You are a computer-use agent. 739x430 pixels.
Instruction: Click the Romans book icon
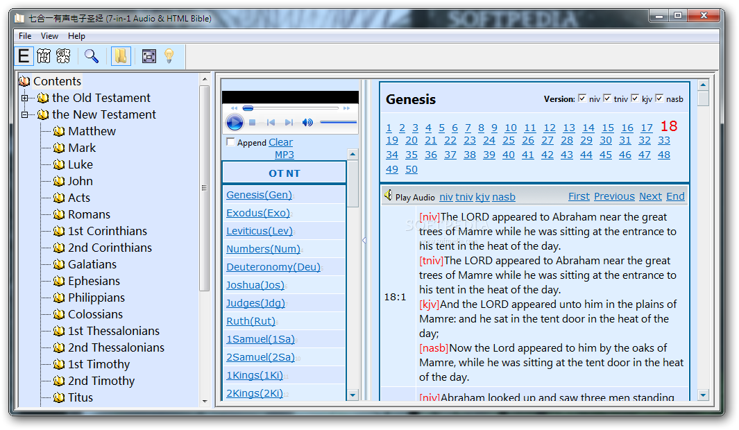[59, 215]
